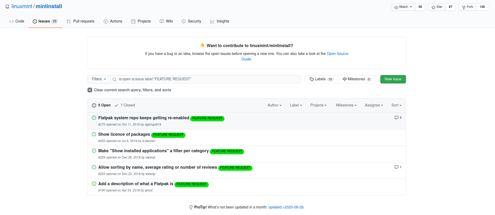
Task: Open the linuxmint owner link
Action: point(22,6)
